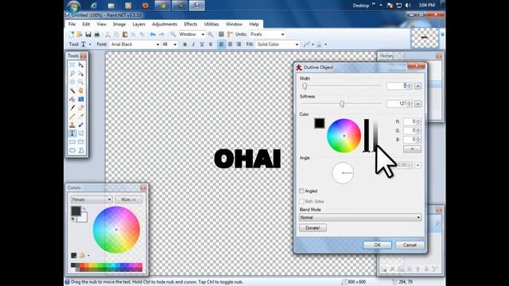Open the File menu
509x286 pixels.
pos(72,25)
